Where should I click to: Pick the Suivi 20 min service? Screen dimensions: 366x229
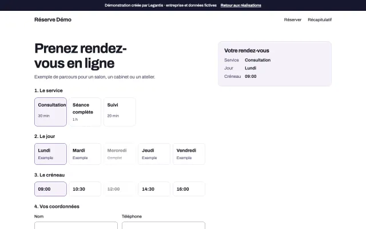120,112
